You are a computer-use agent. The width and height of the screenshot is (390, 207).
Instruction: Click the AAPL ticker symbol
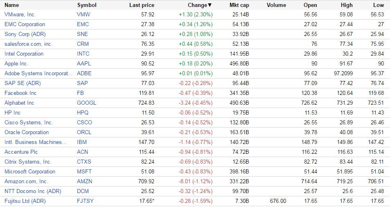coord(84,63)
